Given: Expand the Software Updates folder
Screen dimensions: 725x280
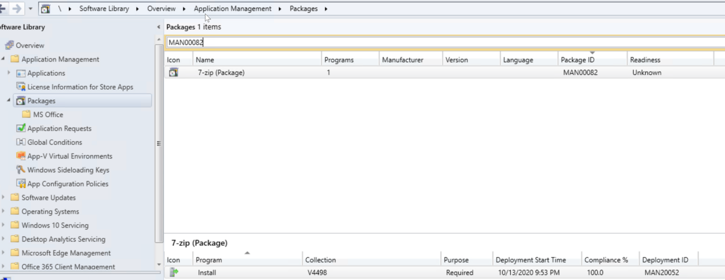Looking at the screenshot, I should (x=3, y=197).
